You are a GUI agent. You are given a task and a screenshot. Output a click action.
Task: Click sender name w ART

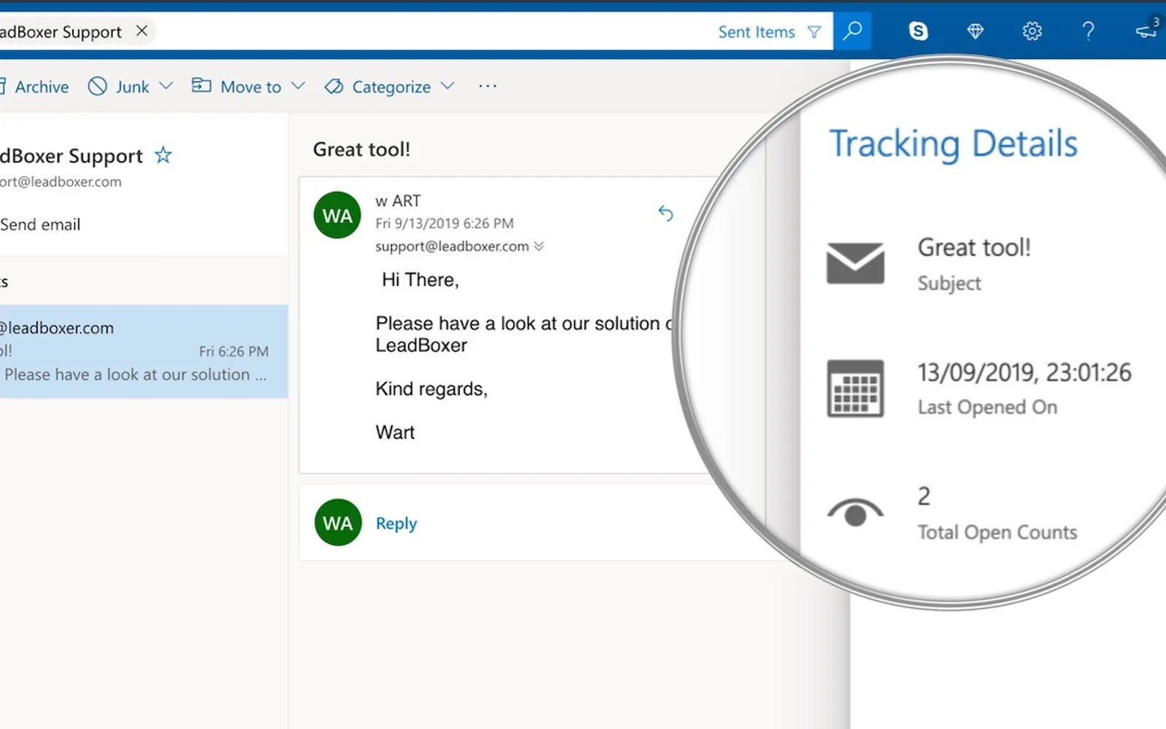pos(398,200)
